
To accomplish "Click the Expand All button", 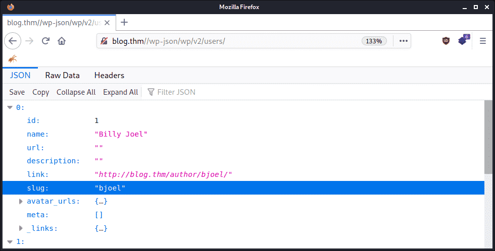I will click(120, 92).
